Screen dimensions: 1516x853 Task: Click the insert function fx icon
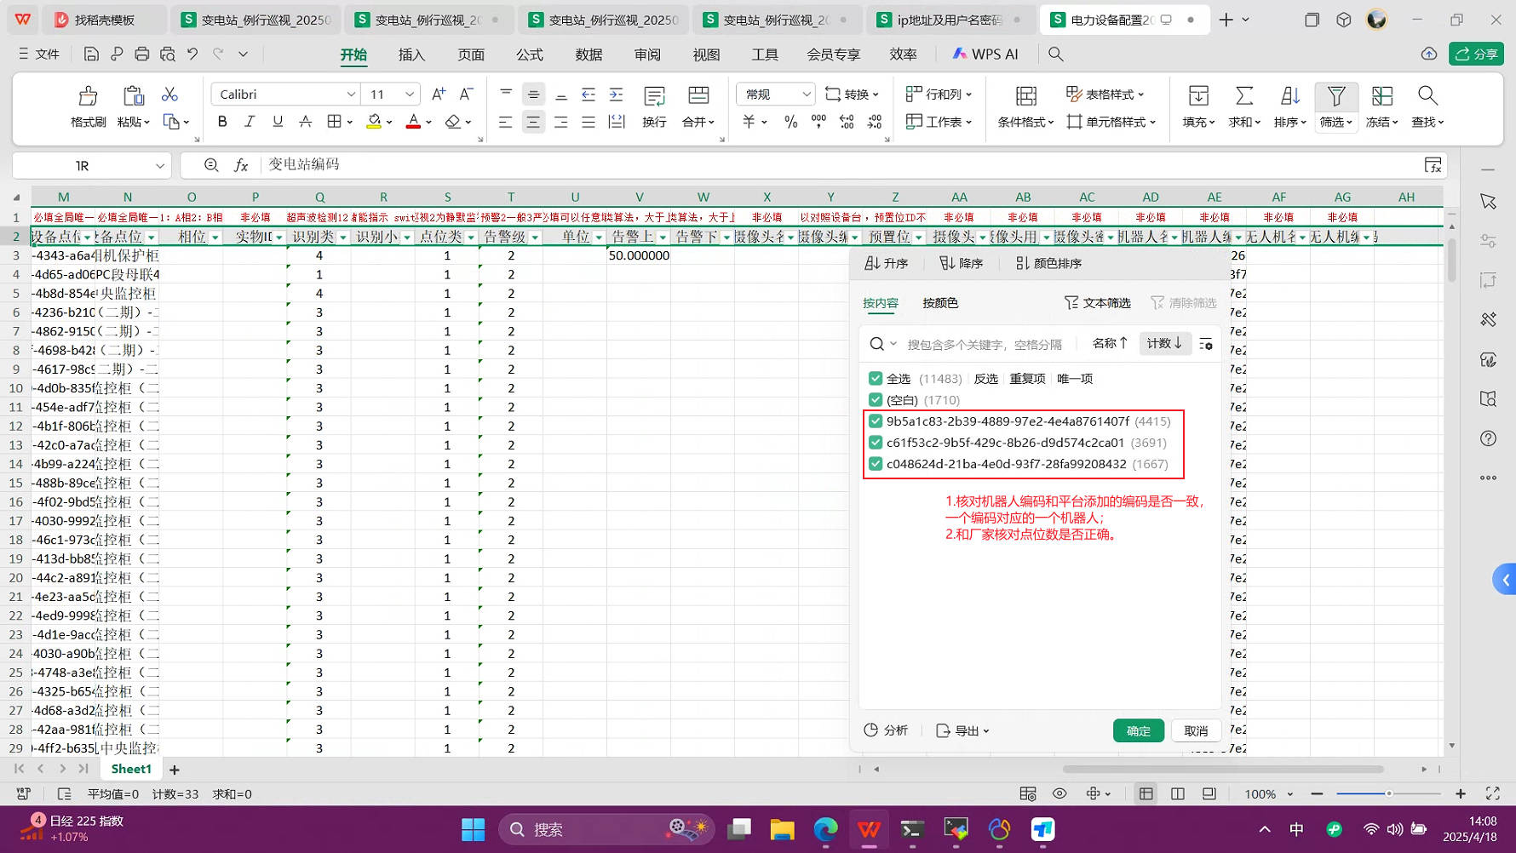(241, 165)
